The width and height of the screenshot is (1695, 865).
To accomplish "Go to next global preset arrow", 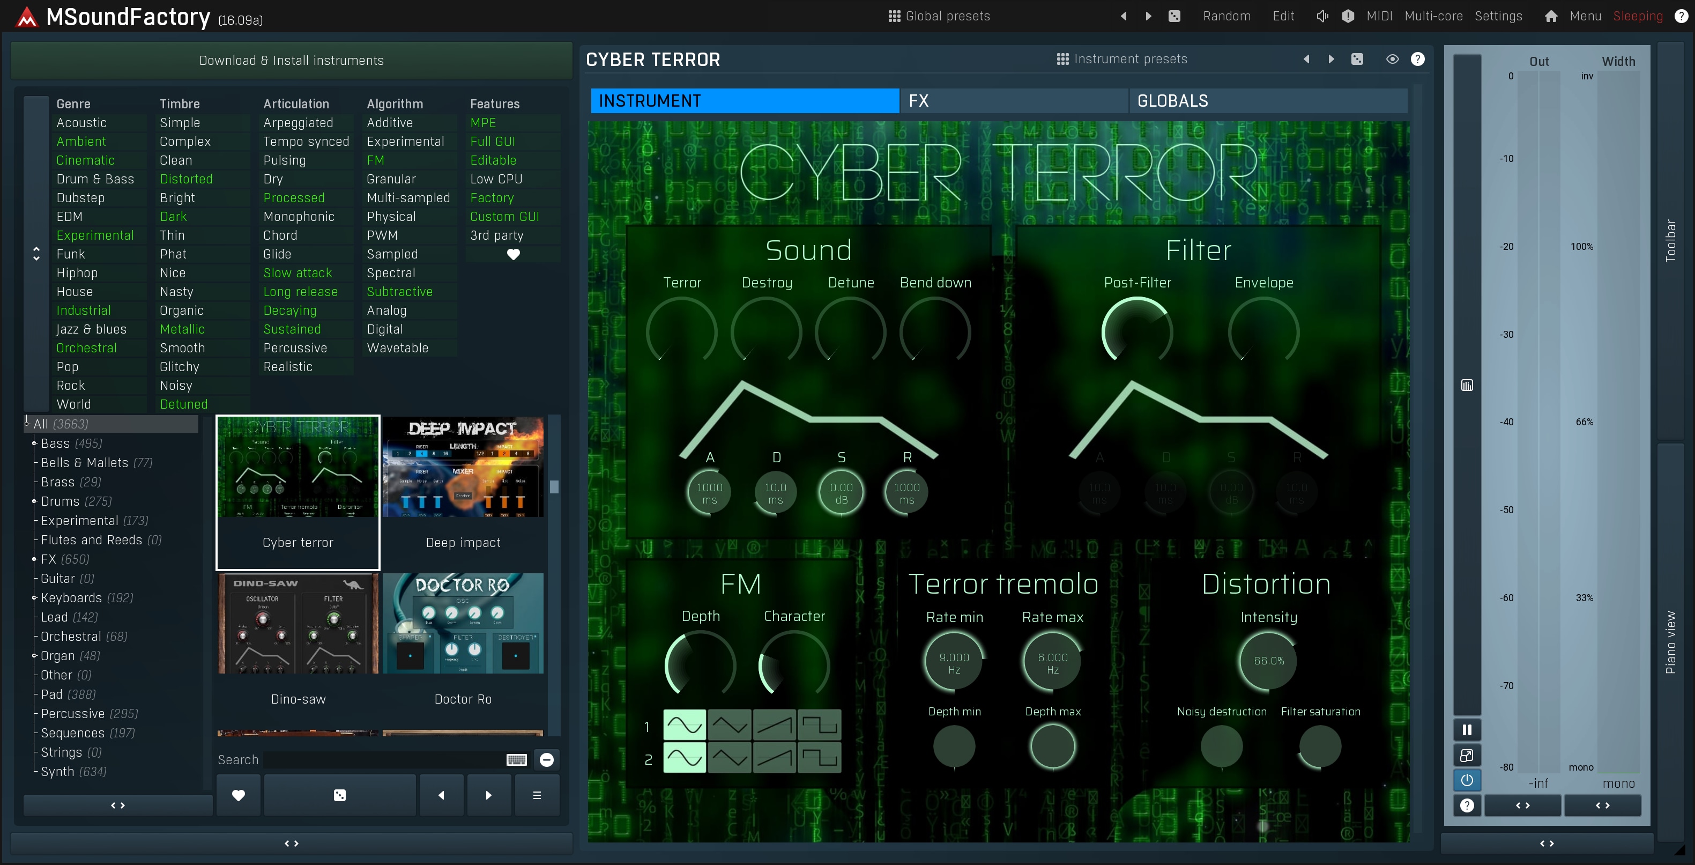I will tap(1148, 16).
